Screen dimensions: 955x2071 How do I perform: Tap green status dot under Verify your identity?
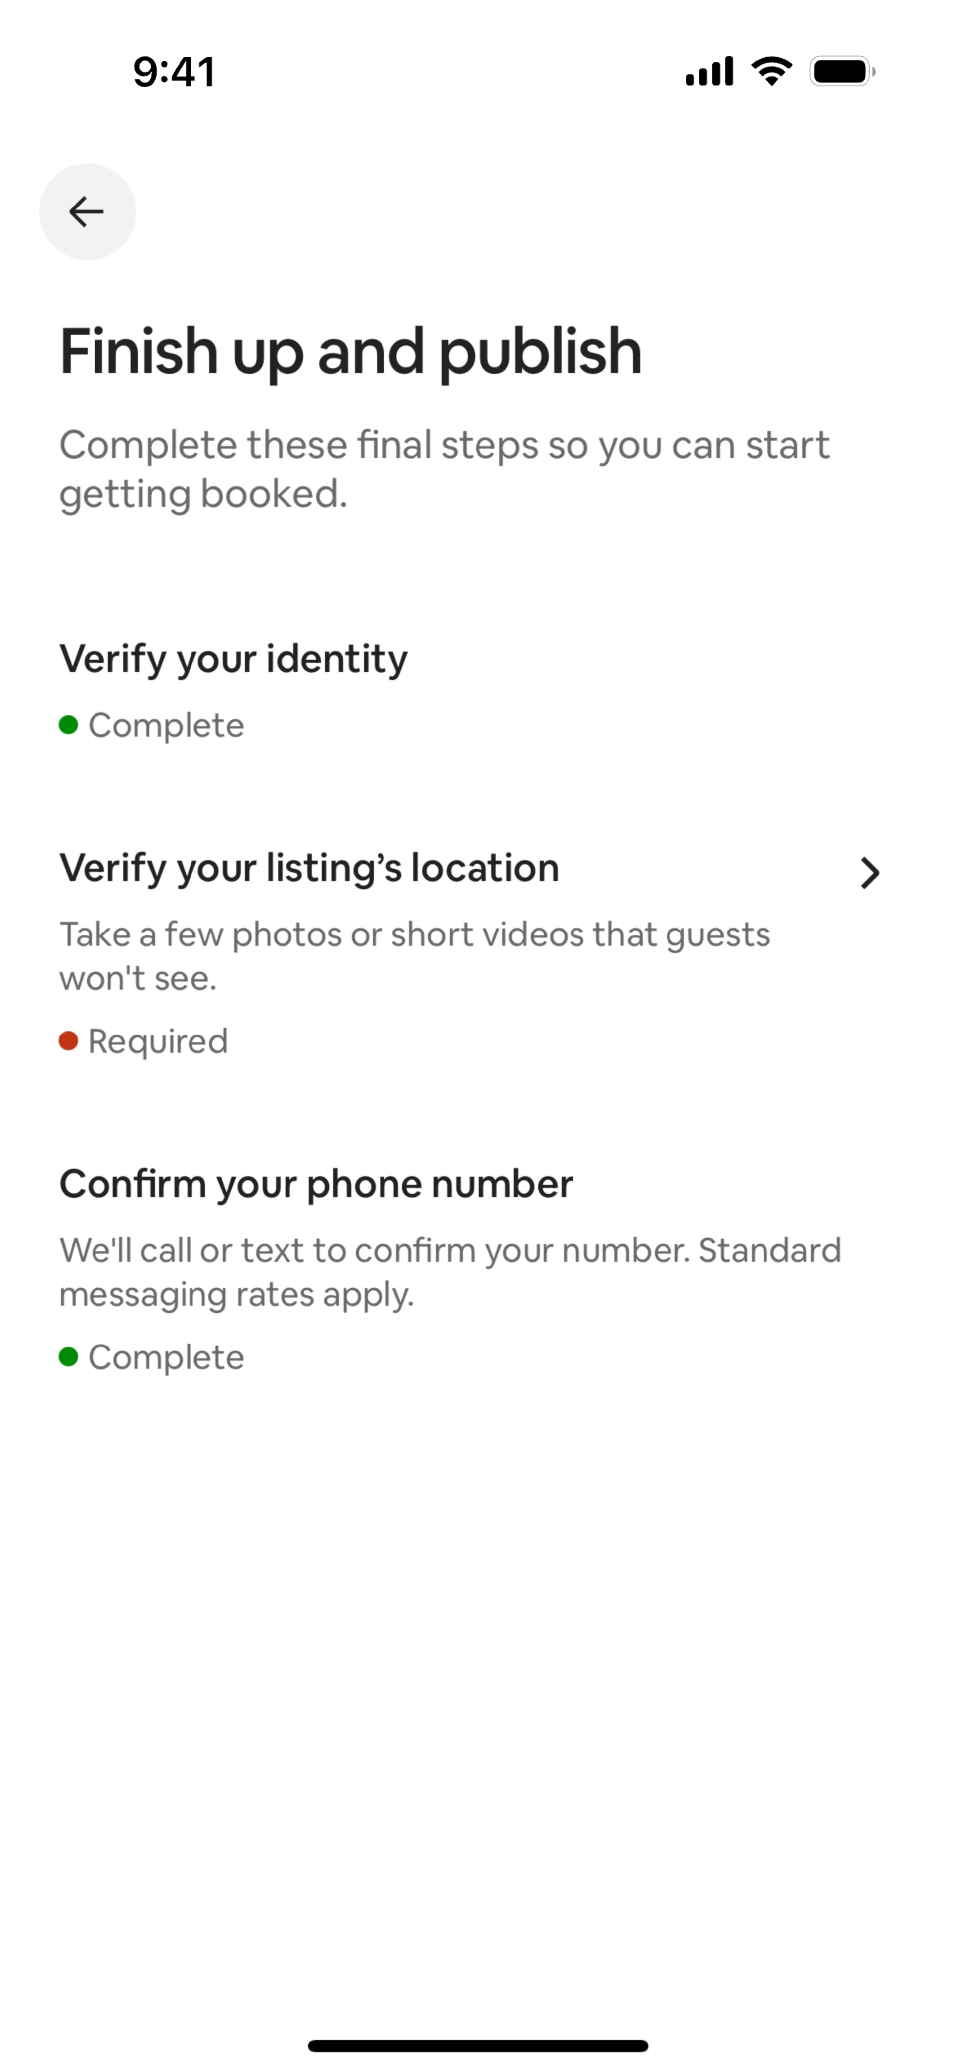(68, 725)
